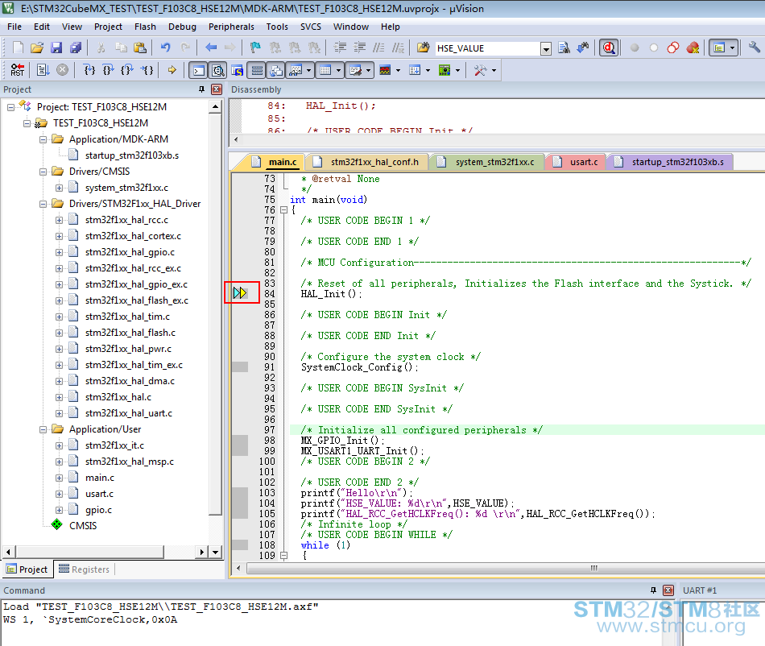Click the Step Into debug icon
This screenshot has height=646, width=765.
click(89, 70)
